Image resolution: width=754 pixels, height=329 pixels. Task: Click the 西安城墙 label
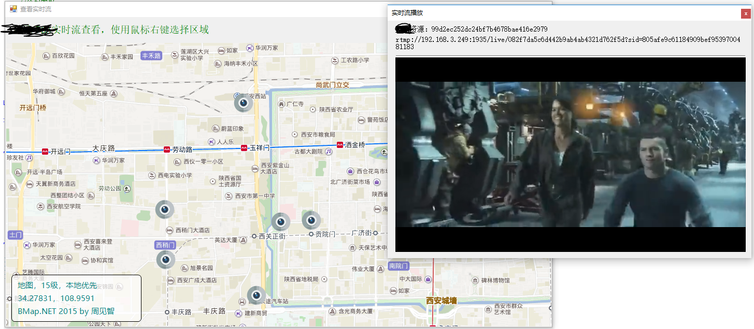442,301
